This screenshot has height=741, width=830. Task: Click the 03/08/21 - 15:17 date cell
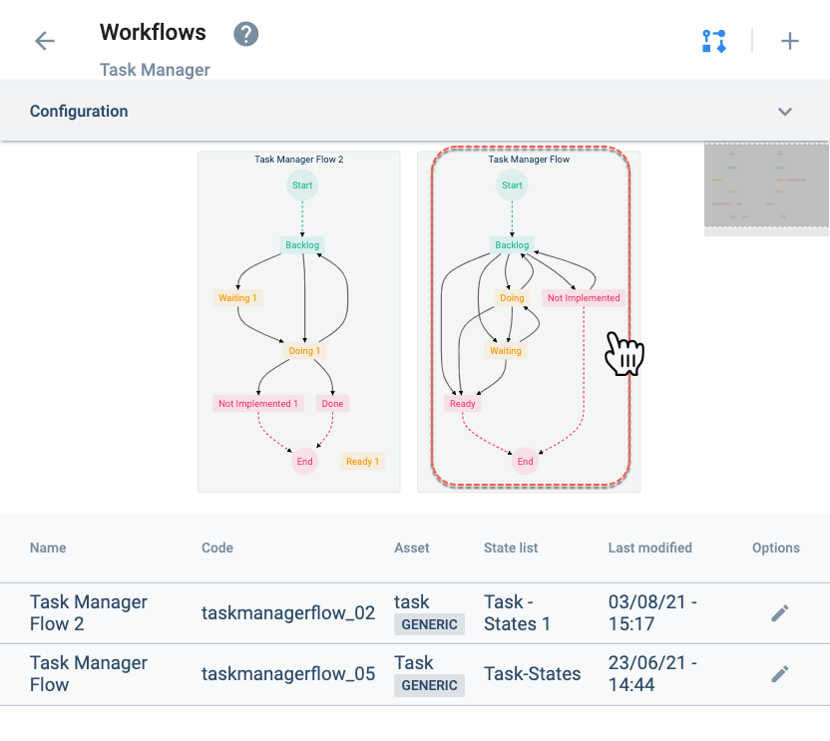(652, 613)
